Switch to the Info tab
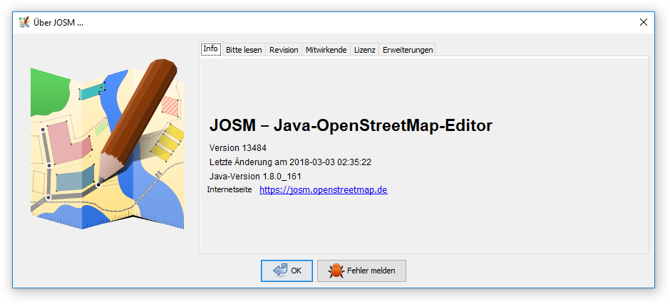 pos(211,48)
